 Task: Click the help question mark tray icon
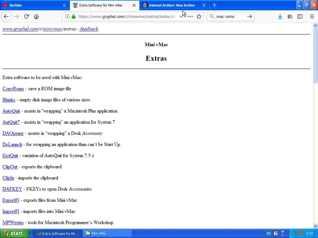276,233
